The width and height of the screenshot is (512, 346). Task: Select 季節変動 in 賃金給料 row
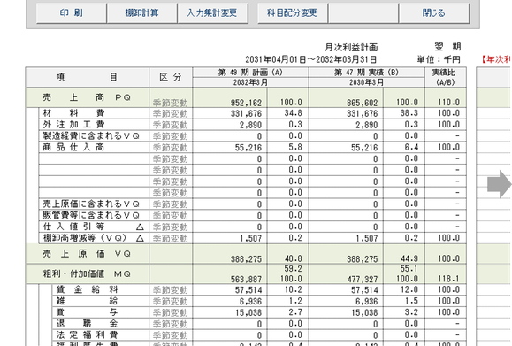click(171, 290)
